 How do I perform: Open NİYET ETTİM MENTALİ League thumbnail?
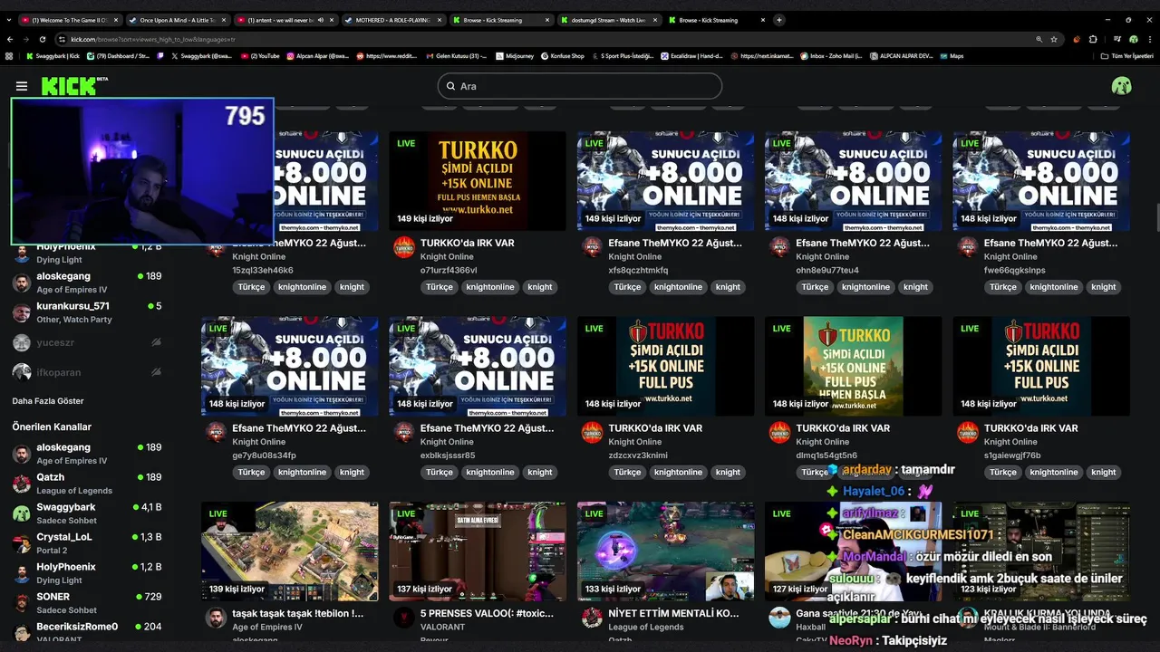click(x=665, y=551)
